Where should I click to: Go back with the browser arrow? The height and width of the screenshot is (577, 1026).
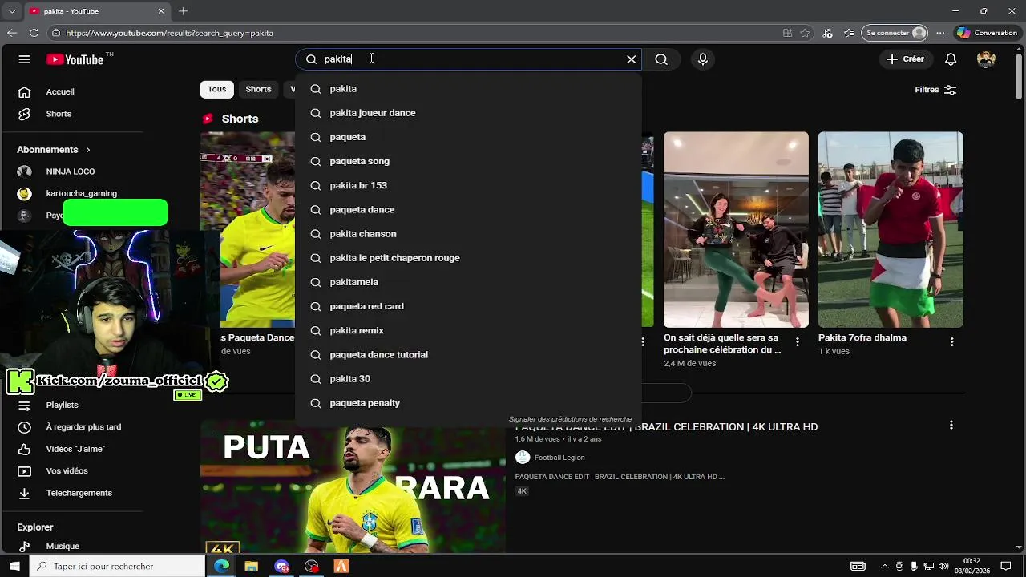coord(11,33)
